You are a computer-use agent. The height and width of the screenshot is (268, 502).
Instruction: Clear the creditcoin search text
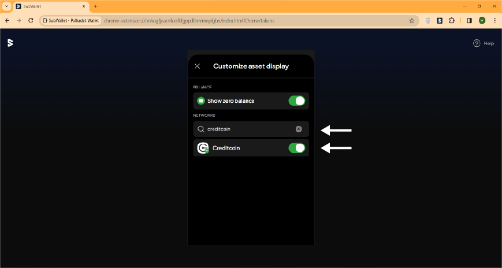pyautogui.click(x=299, y=129)
